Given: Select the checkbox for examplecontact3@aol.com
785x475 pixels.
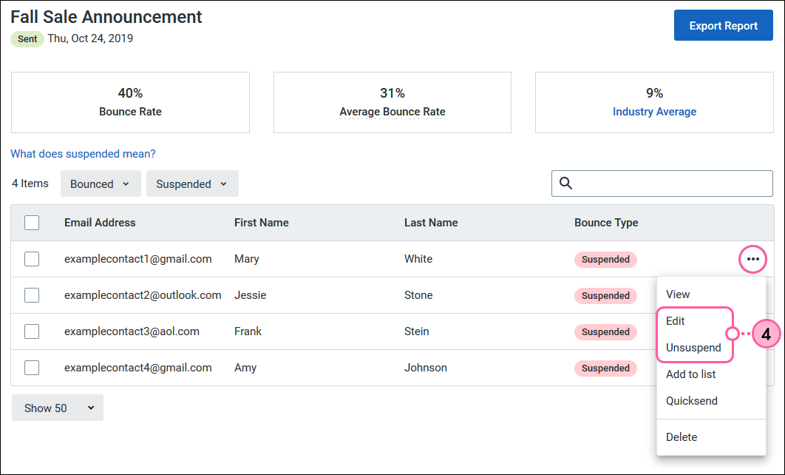Looking at the screenshot, I should [x=32, y=331].
